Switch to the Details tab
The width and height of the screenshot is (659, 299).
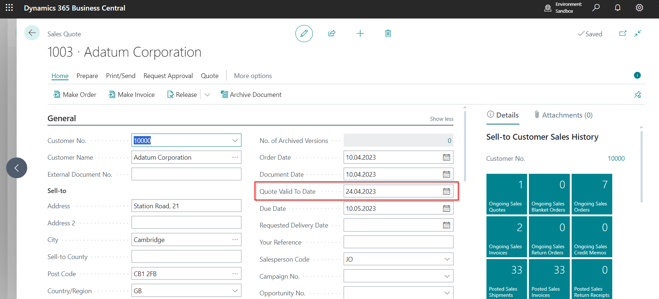(x=503, y=115)
